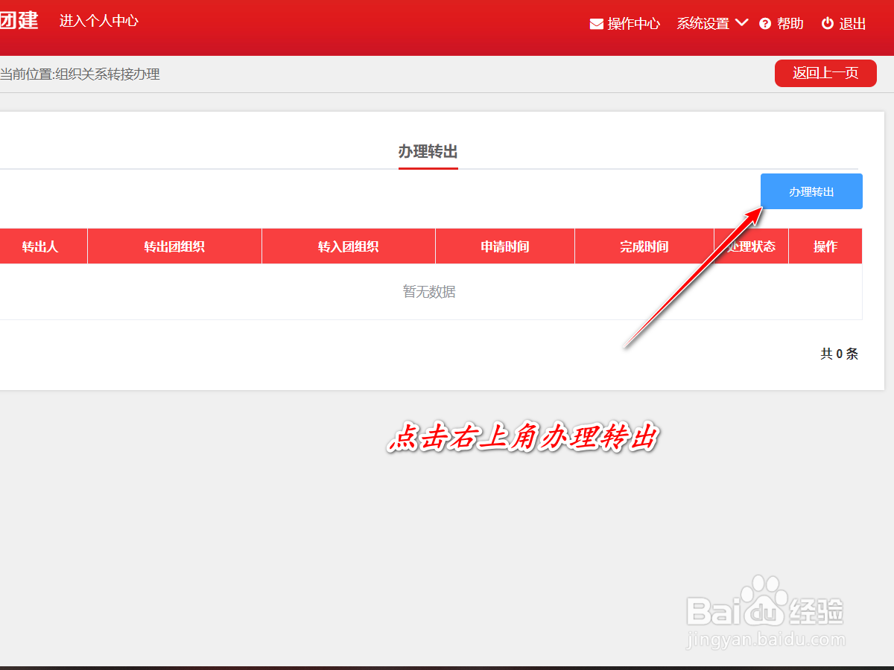The width and height of the screenshot is (894, 670).
Task: Expand the chevron arrow beside 系统设置
Action: pos(742,23)
